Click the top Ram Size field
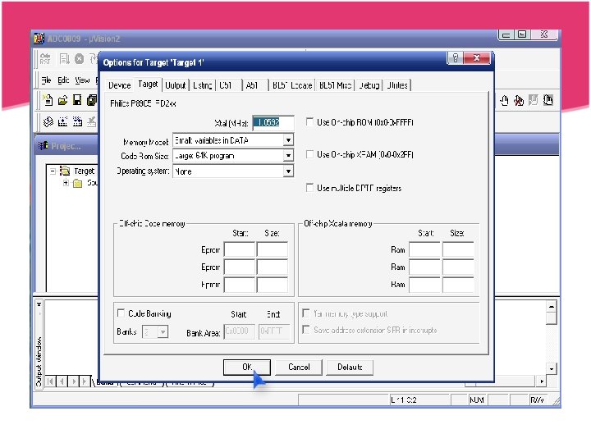The image size is (591, 443). click(458, 249)
